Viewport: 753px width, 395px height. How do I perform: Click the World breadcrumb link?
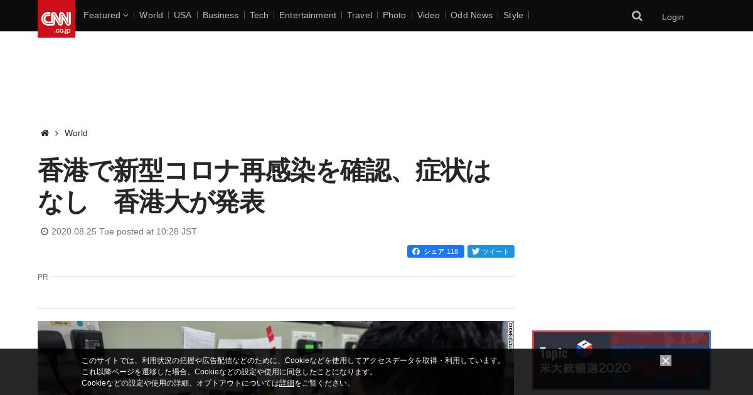76,133
